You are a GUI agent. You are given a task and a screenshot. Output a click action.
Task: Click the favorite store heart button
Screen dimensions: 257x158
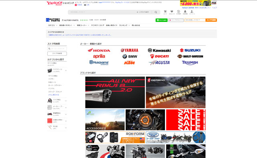tap(176, 20)
